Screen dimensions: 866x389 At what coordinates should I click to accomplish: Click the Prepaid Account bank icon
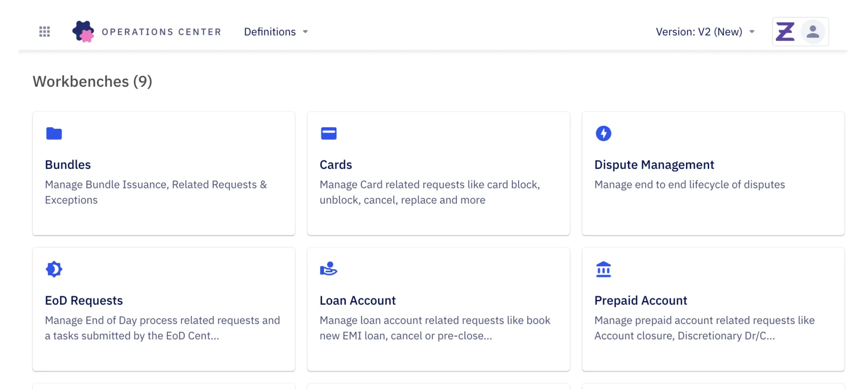click(x=603, y=269)
